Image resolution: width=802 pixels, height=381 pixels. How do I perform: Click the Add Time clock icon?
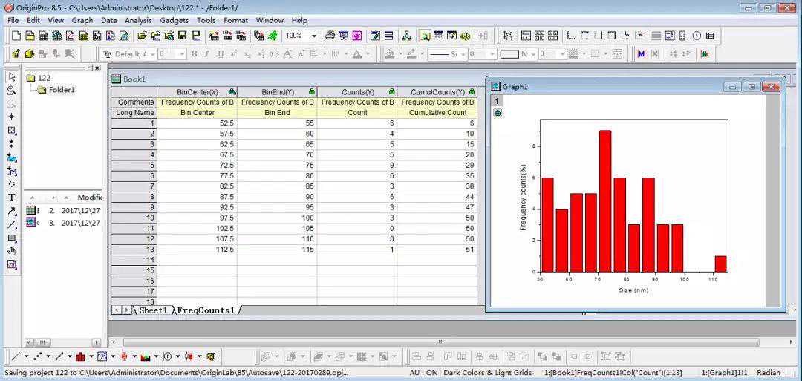pos(697,36)
